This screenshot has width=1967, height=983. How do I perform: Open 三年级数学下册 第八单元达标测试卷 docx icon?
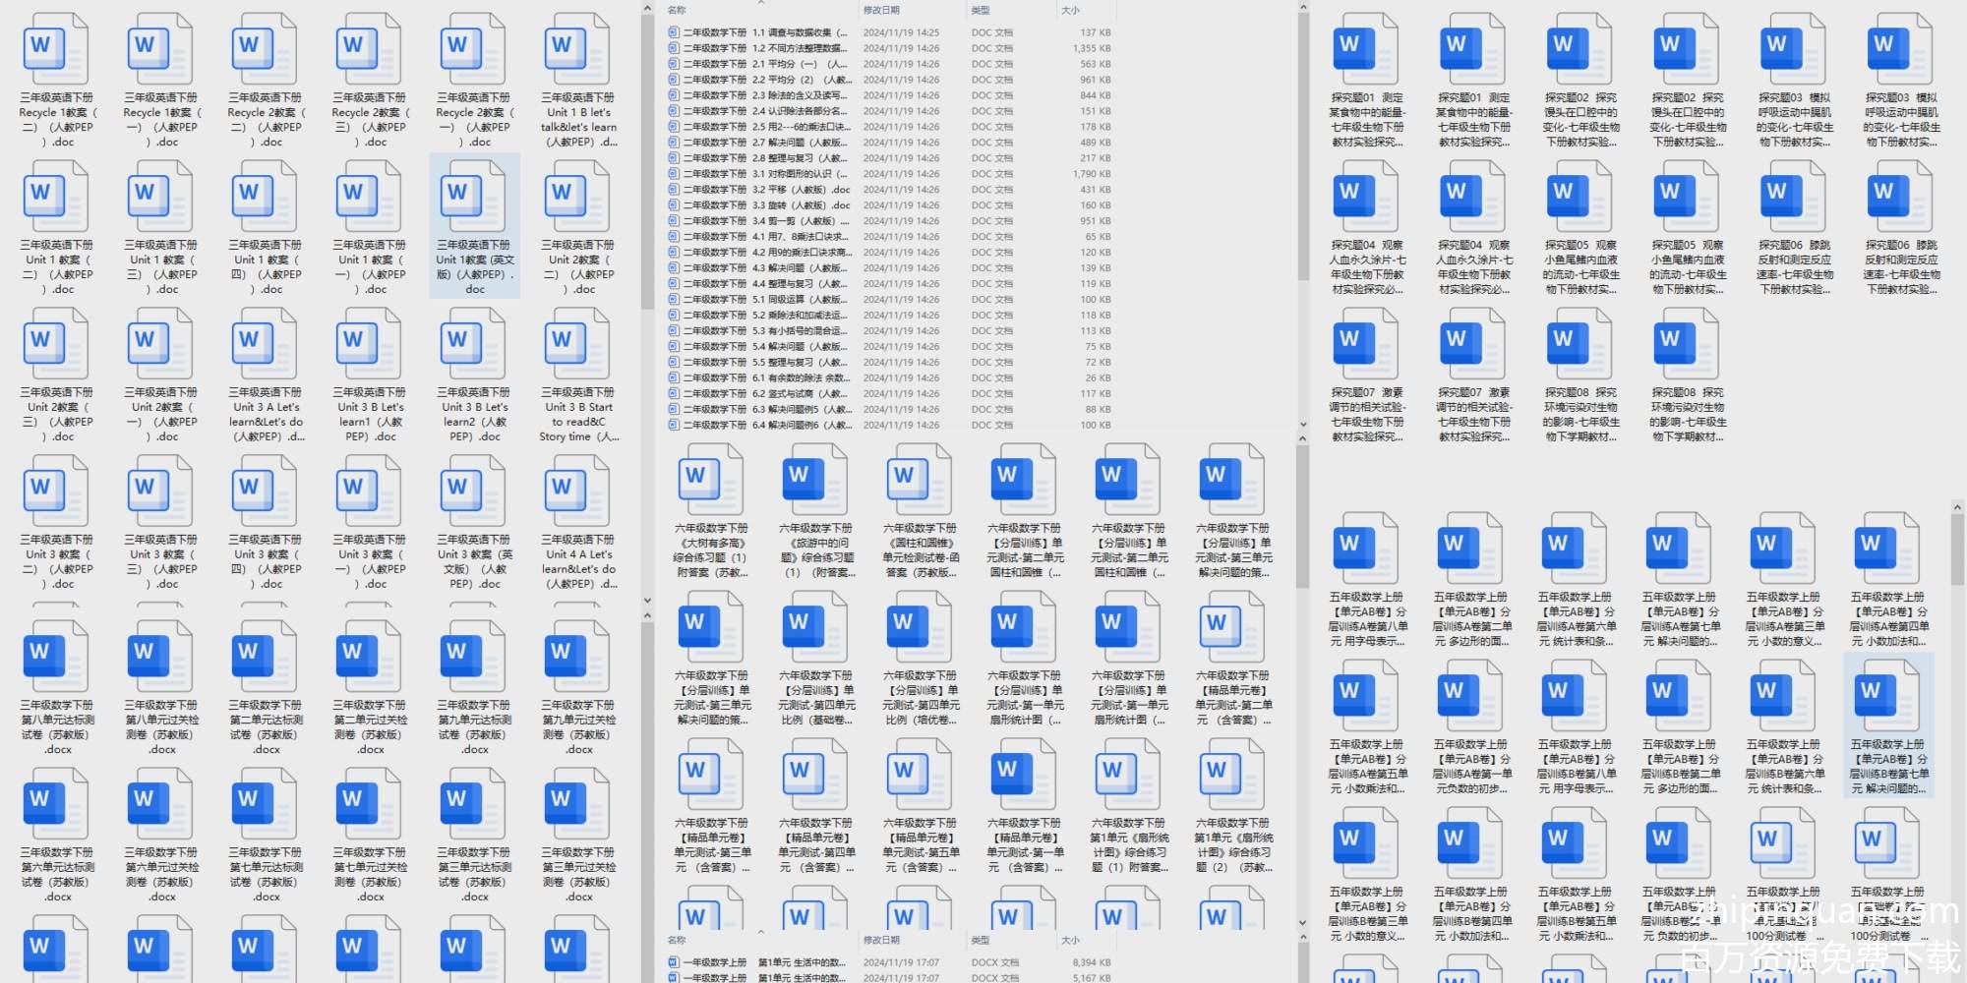[x=57, y=657]
